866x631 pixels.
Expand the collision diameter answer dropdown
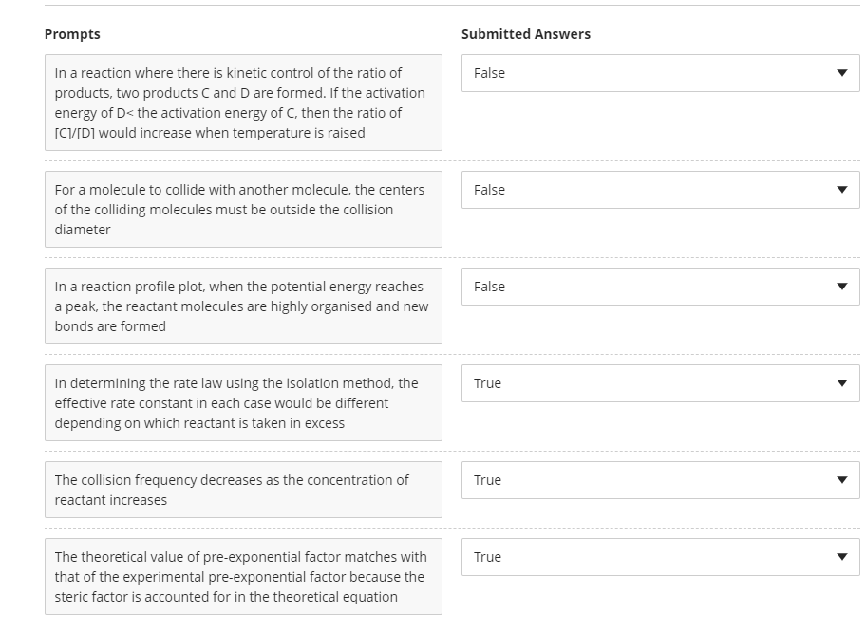pos(659,190)
